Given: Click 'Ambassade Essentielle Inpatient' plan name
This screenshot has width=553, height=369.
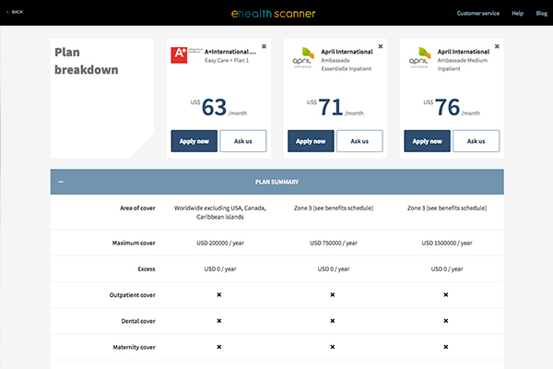Looking at the screenshot, I should click(x=346, y=65).
